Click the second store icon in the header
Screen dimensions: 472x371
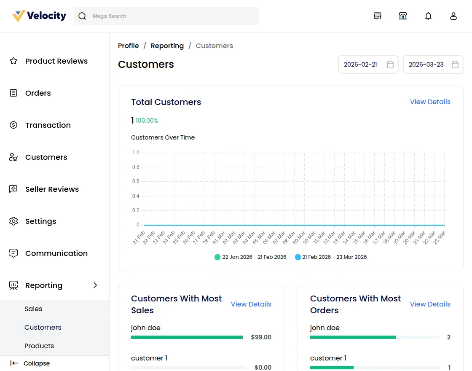(403, 16)
